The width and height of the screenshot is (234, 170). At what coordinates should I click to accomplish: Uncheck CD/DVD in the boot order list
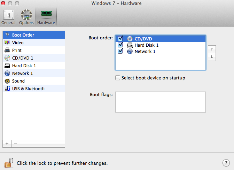point(120,39)
